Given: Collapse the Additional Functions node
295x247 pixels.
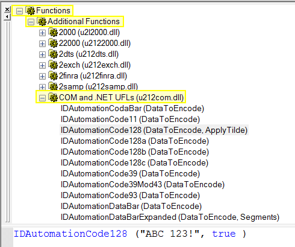Looking at the screenshot, I should pos(31,22).
